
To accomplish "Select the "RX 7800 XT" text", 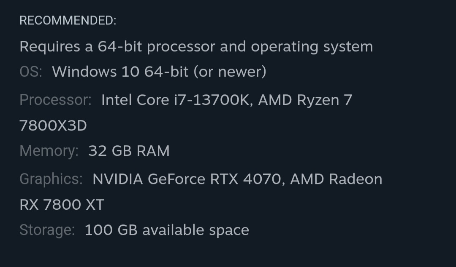I will click(x=62, y=205).
